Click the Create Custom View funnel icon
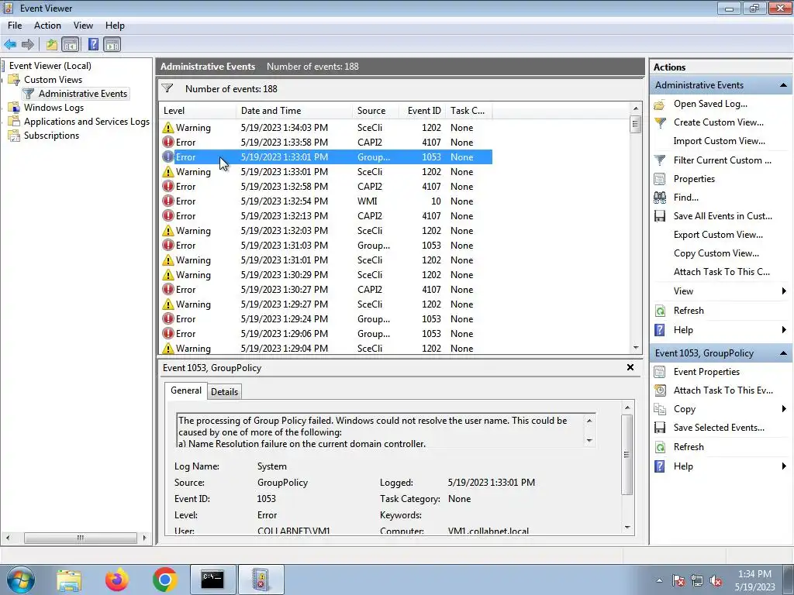Image resolution: width=794 pixels, height=595 pixels. 660,122
